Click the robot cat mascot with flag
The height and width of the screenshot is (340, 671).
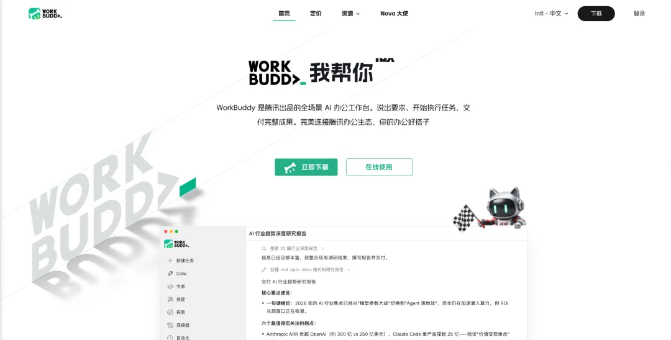[491, 209]
